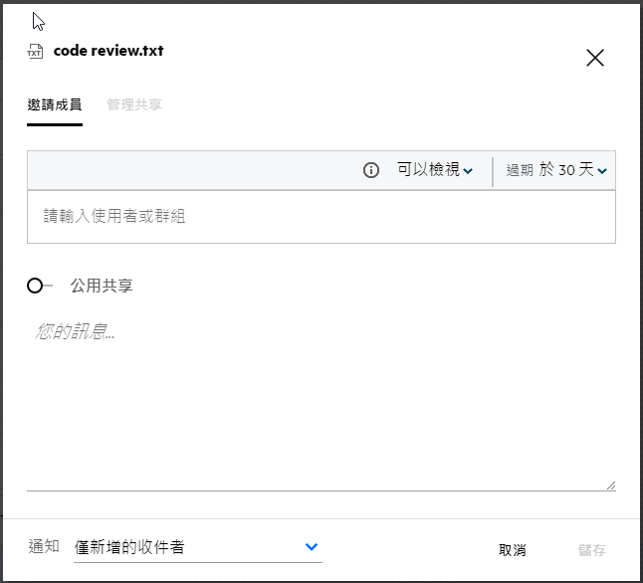Switch to the 管理共享 tab
The image size is (643, 583).
(134, 104)
